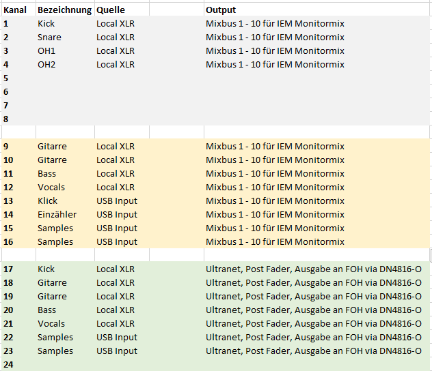
Task: Select the empty row 24 number cell
Action: (9, 365)
